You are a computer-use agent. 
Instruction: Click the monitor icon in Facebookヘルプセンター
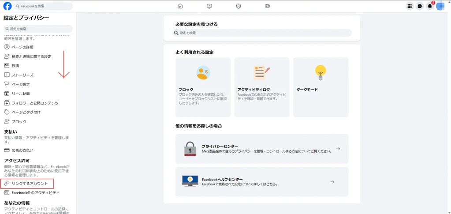point(190,181)
